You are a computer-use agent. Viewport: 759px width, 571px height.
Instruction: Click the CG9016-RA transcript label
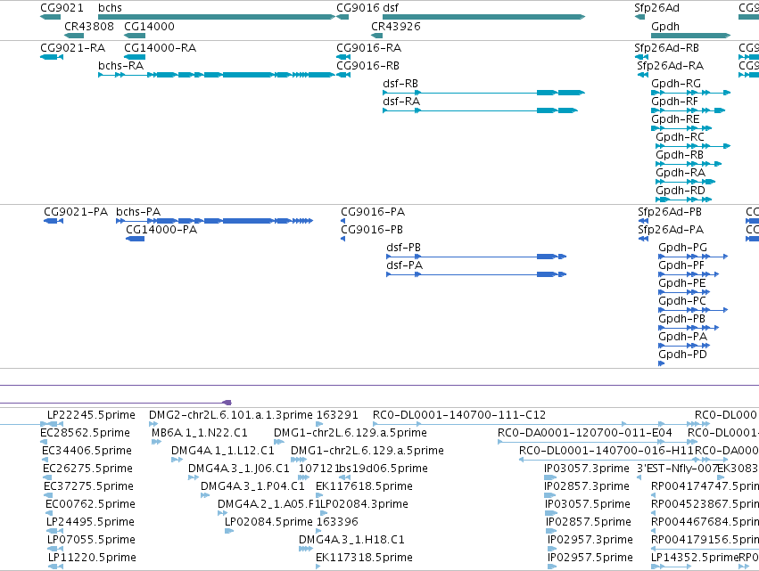click(369, 48)
